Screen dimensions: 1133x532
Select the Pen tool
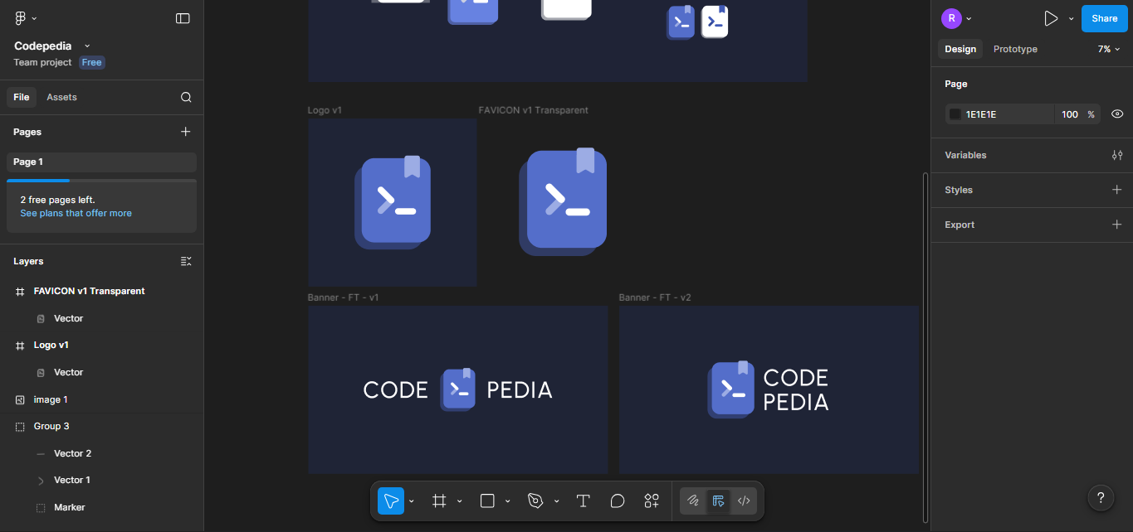point(535,501)
